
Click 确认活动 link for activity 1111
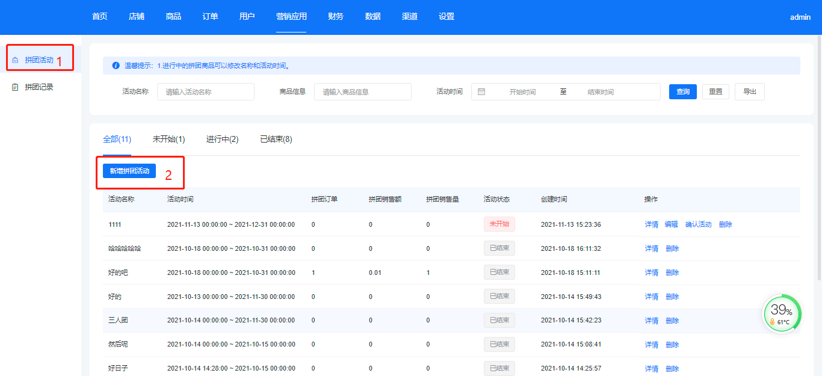(x=698, y=224)
